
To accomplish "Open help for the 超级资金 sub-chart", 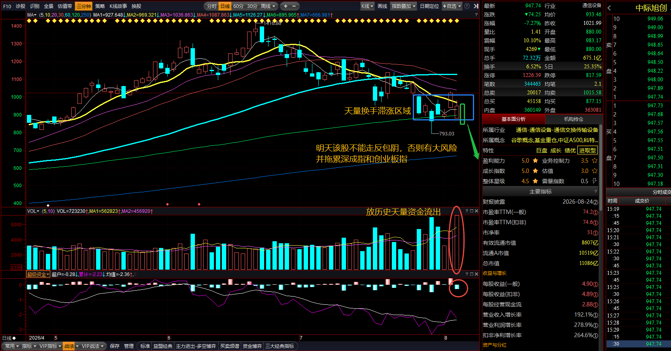I will [467, 274].
